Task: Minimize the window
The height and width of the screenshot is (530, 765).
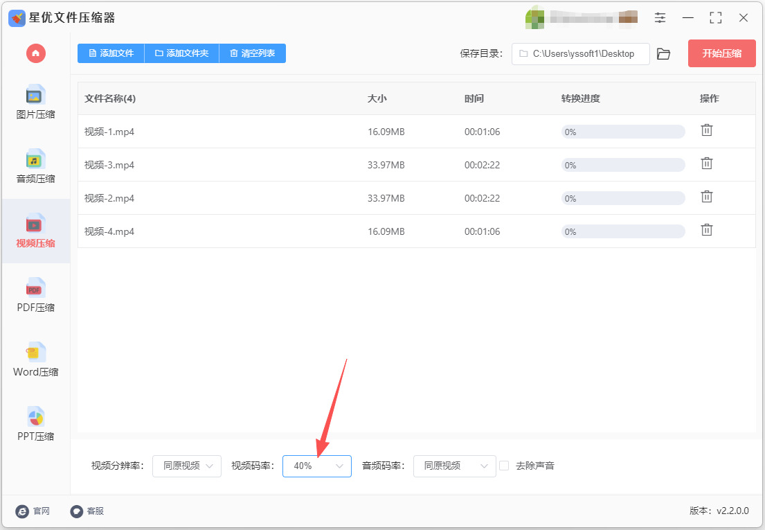Action: [688, 18]
